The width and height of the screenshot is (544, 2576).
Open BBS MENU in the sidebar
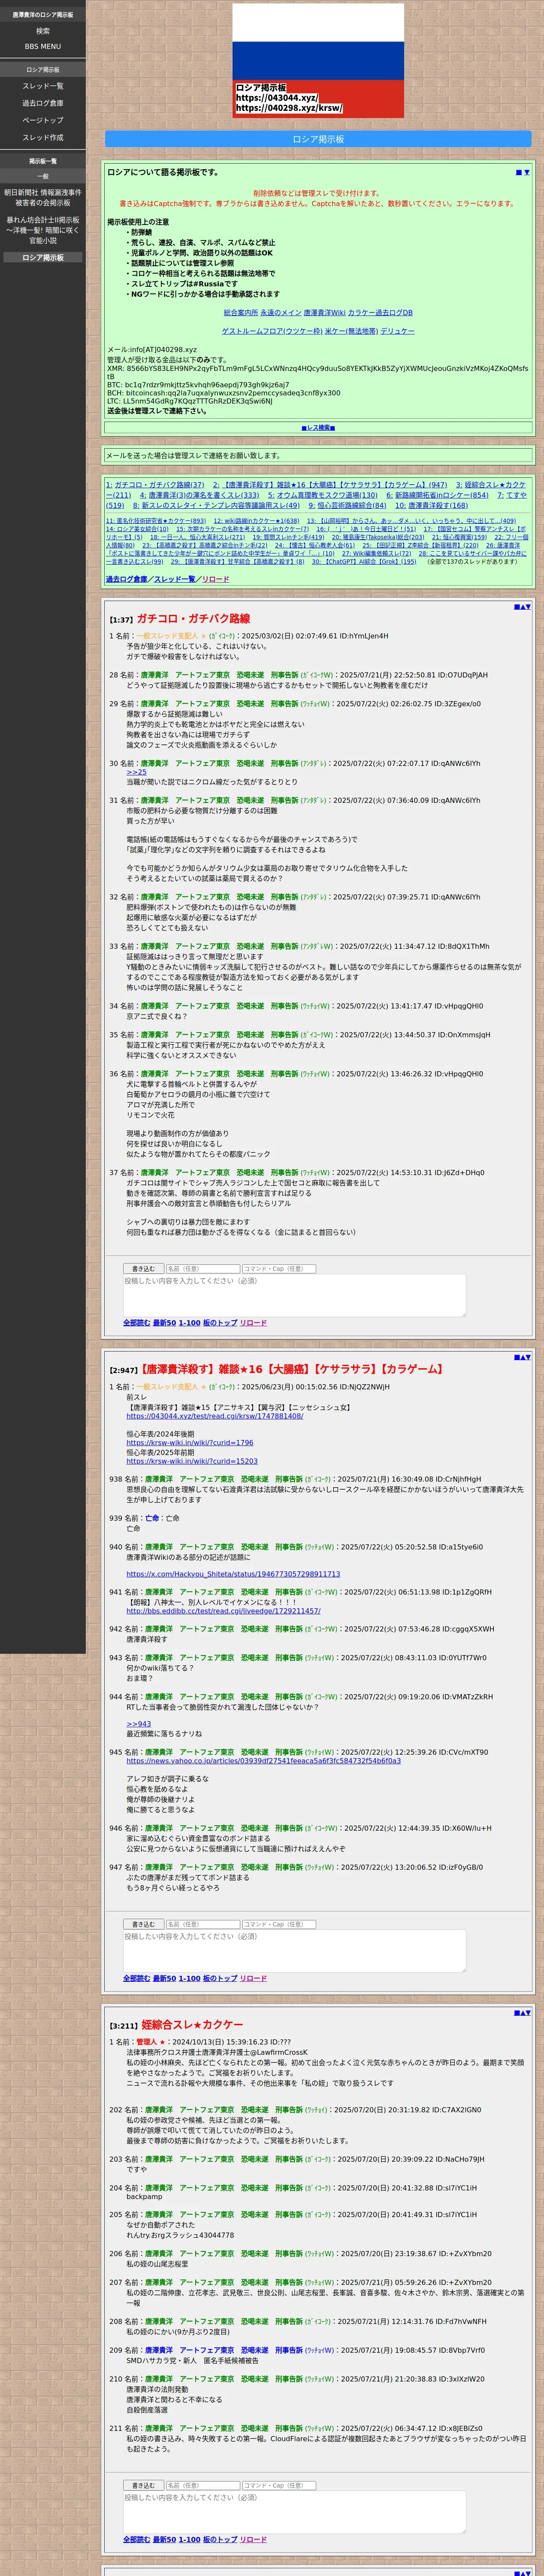tap(43, 47)
